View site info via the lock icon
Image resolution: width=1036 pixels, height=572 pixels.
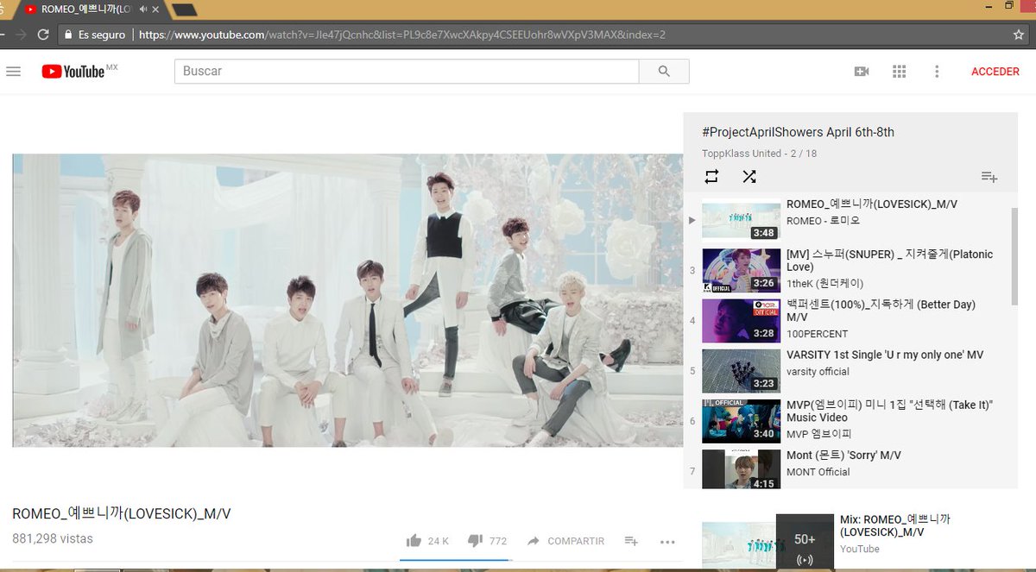[x=67, y=35]
